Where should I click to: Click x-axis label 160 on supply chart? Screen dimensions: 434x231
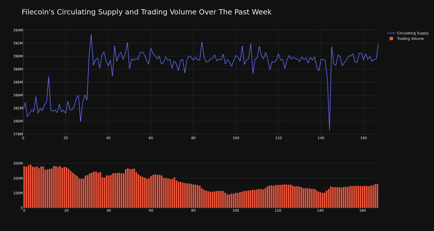[363, 138]
